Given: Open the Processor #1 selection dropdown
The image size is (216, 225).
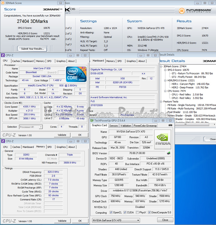Looking at the screenshot, I should pyautogui.click(x=31, y=127).
